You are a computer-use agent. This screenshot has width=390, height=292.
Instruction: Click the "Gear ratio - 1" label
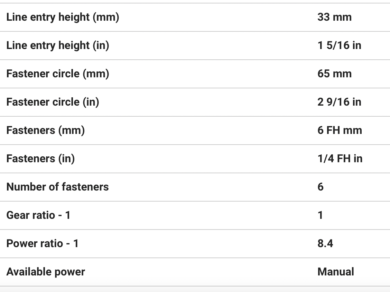(x=38, y=215)
